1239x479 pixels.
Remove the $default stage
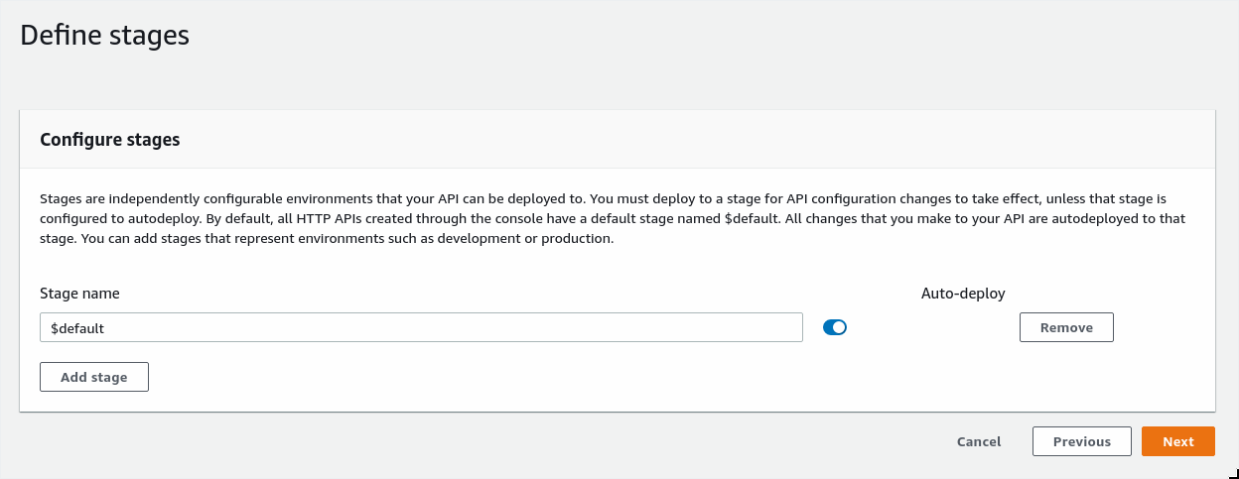1066,327
